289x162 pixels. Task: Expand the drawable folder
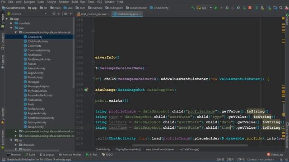(x=16, y=145)
